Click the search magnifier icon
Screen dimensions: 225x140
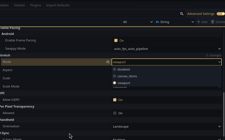(x=182, y=14)
